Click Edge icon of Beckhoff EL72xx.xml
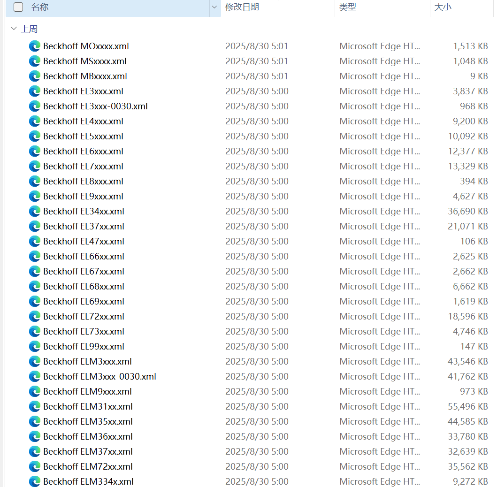497x487 pixels. tap(35, 317)
